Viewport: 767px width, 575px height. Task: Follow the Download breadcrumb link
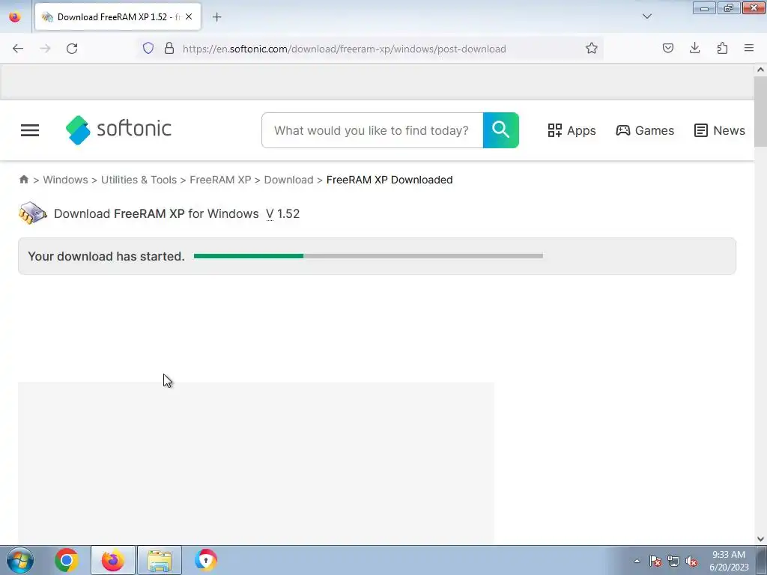(x=288, y=180)
